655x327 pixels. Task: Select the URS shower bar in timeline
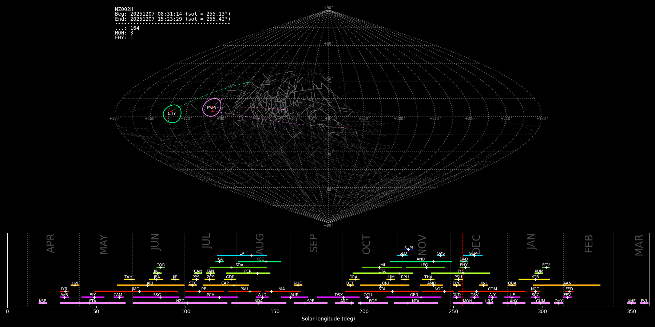490,303
